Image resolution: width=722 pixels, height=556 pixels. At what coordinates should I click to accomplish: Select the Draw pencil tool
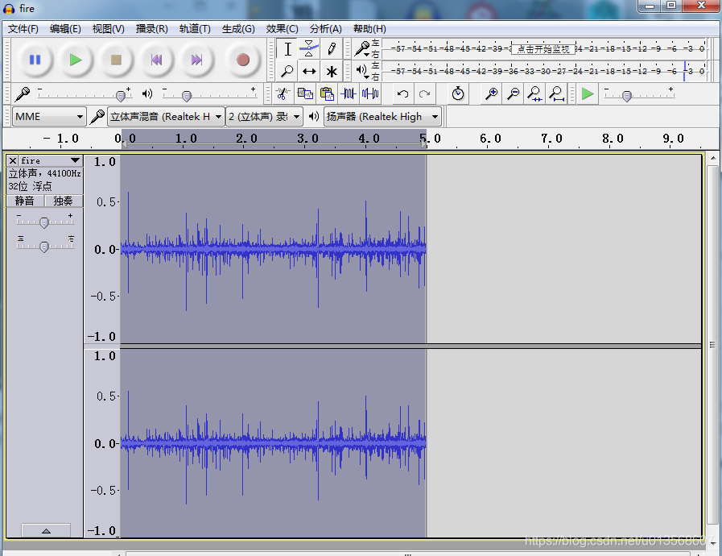pyautogui.click(x=331, y=49)
